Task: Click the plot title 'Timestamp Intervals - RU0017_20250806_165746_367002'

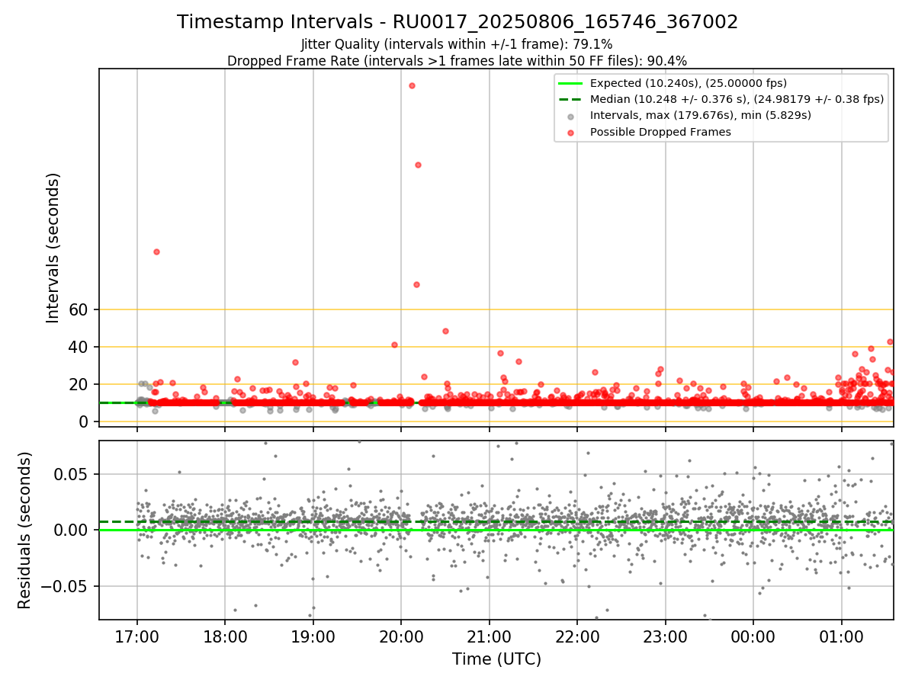Action: [x=457, y=22]
